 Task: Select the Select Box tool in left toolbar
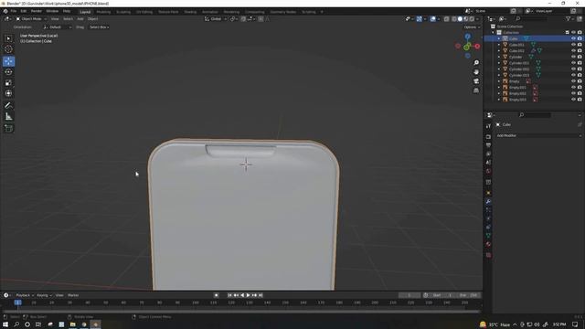[8, 38]
